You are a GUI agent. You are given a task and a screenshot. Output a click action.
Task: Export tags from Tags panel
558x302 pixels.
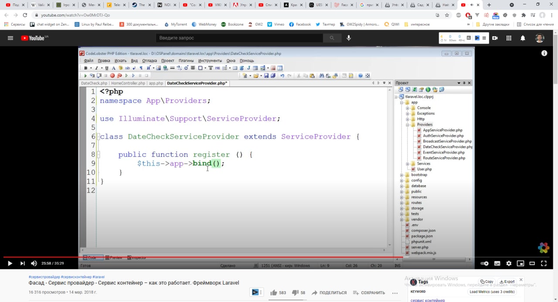pyautogui.click(x=507, y=282)
